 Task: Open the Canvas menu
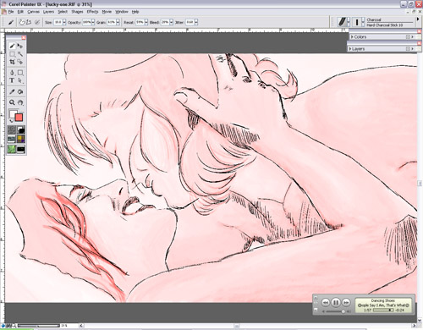tap(33, 12)
